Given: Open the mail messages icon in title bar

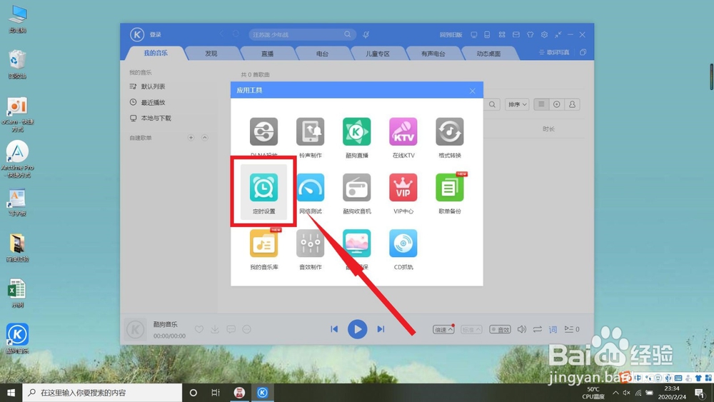Looking at the screenshot, I should (x=516, y=34).
